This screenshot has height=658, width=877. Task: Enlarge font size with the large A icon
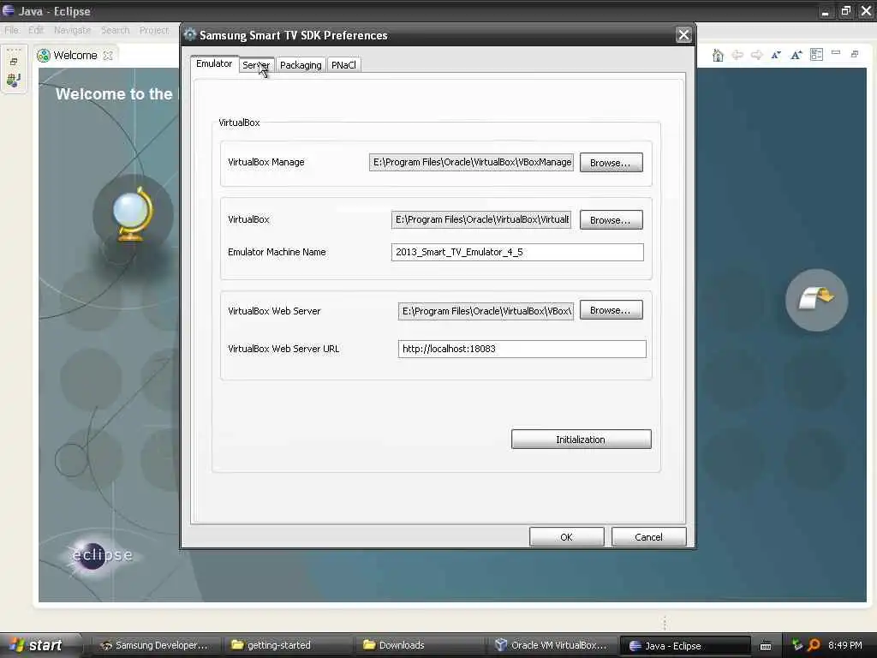pos(796,55)
